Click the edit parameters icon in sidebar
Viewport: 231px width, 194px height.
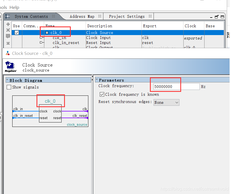[8, 36]
